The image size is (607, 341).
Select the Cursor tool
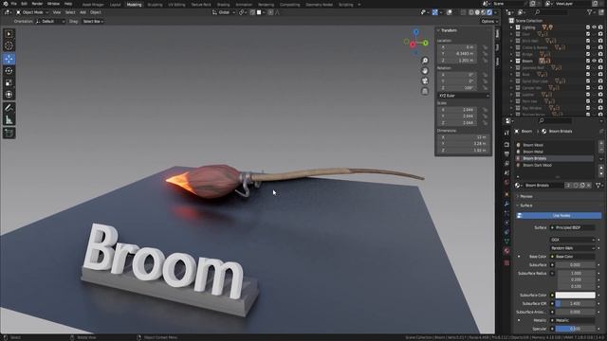(x=9, y=46)
